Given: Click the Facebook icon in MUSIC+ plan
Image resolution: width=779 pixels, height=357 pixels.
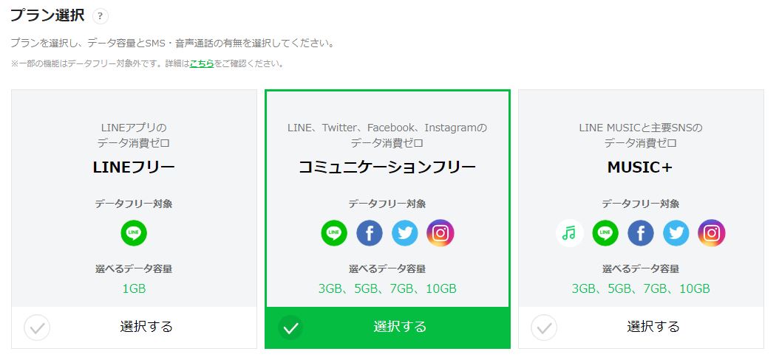Looking at the screenshot, I should pos(640,233).
